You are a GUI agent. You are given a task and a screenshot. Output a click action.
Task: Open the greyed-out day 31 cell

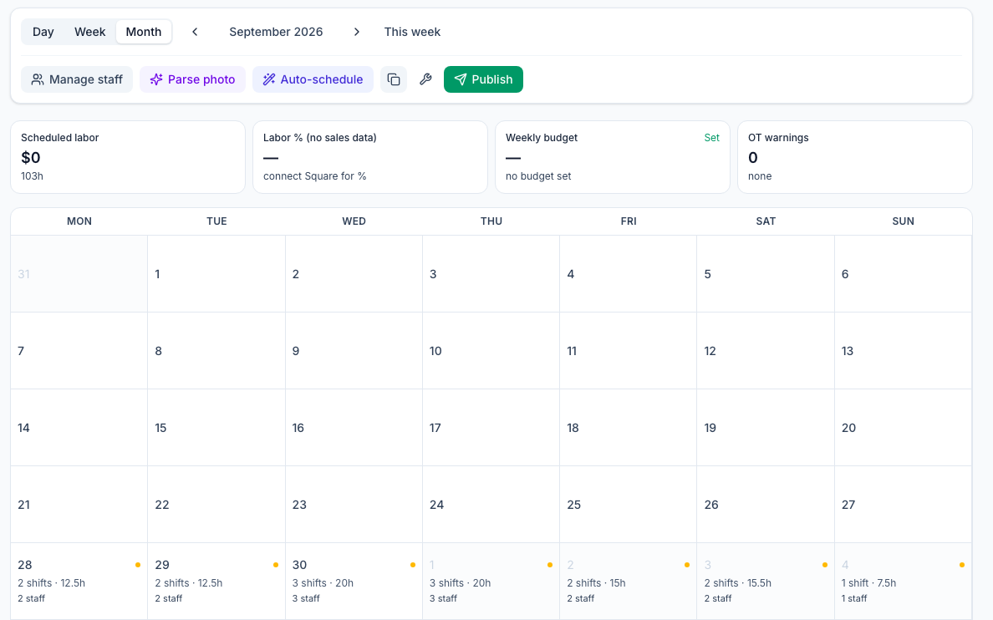pyautogui.click(x=79, y=274)
